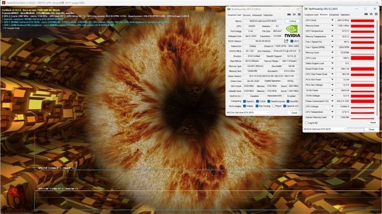Open the System Memory Used dropdown arrow
Image resolution: width=382 pixels, height=214 pixels.
(332, 117)
